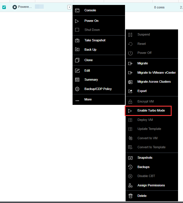This screenshot has width=183, height=203.
Task: Open the VM Summary entry
Action: 91,80
